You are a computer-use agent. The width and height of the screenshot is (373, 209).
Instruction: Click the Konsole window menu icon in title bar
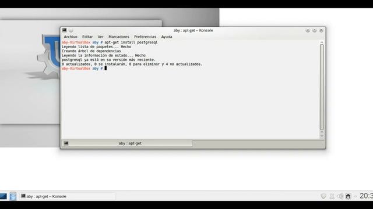pyautogui.click(x=65, y=30)
